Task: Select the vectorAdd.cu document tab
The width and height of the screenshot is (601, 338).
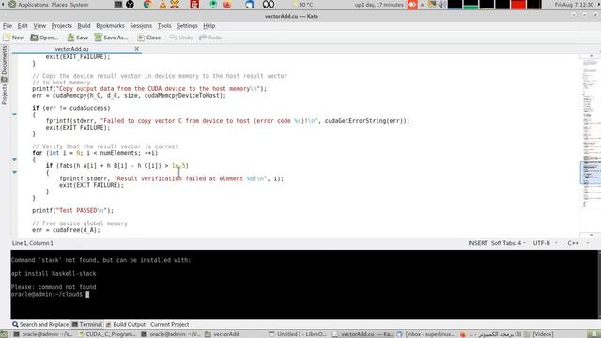Action: [71, 49]
